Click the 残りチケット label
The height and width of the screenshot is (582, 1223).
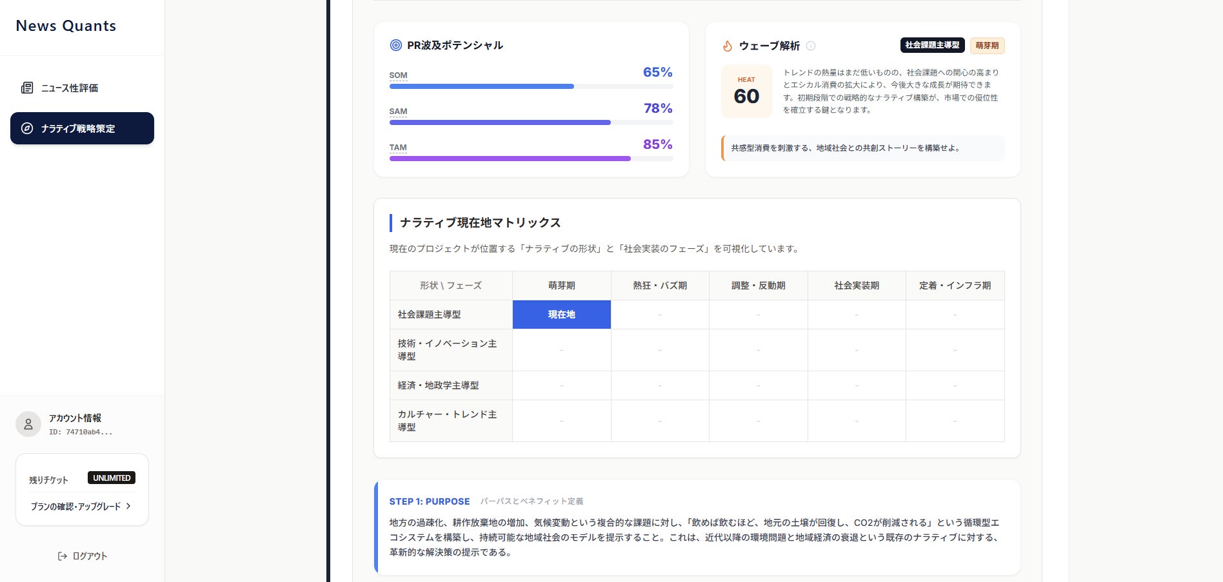point(48,480)
